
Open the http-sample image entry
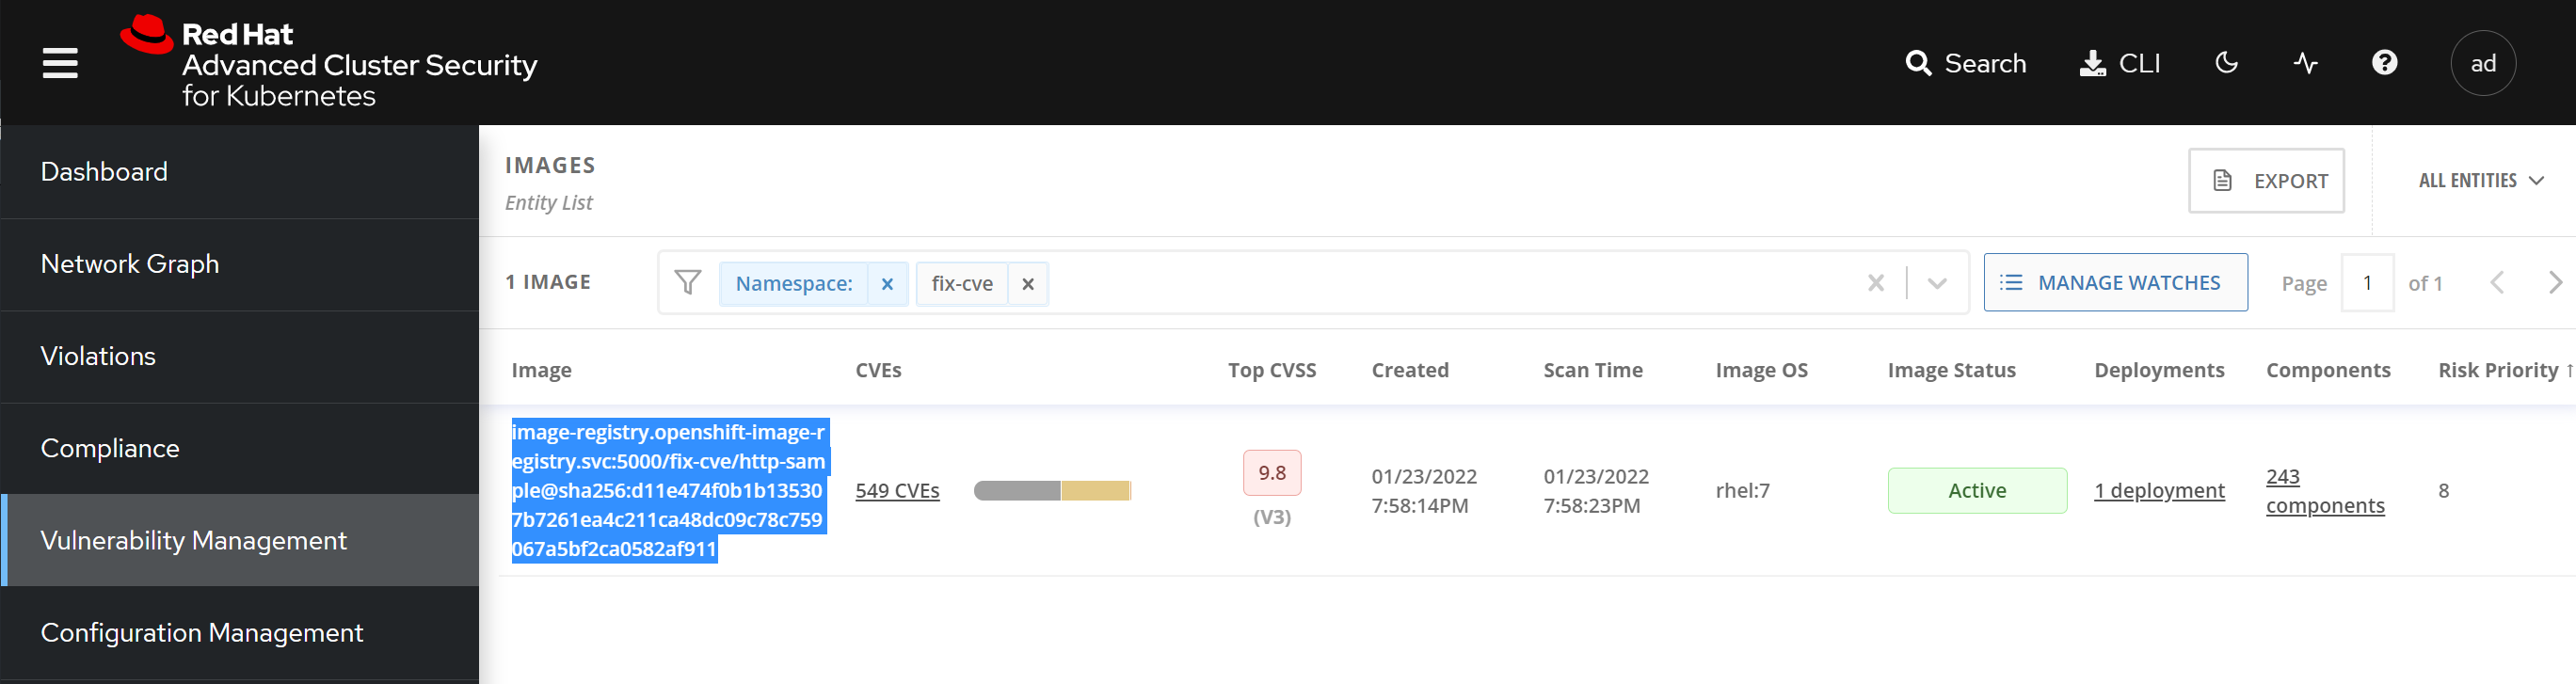point(669,490)
